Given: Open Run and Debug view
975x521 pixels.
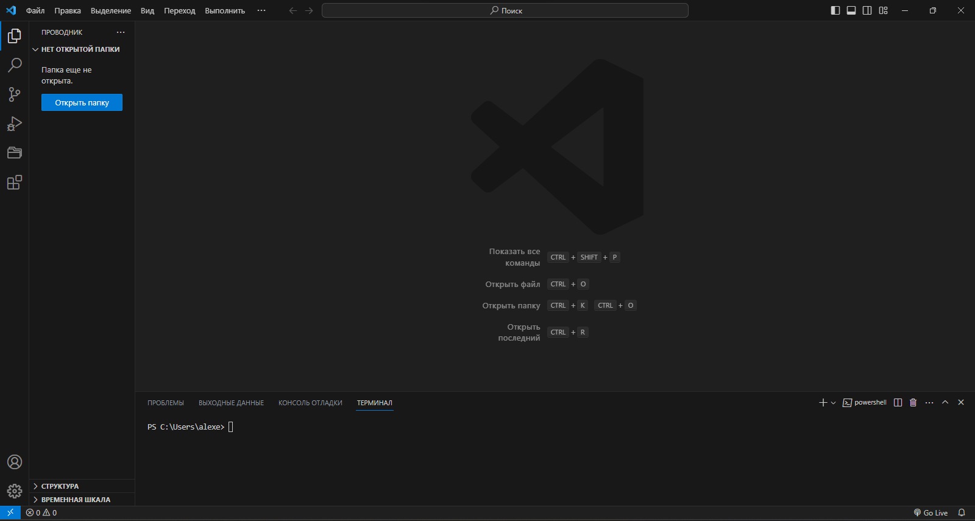Looking at the screenshot, I should [15, 124].
